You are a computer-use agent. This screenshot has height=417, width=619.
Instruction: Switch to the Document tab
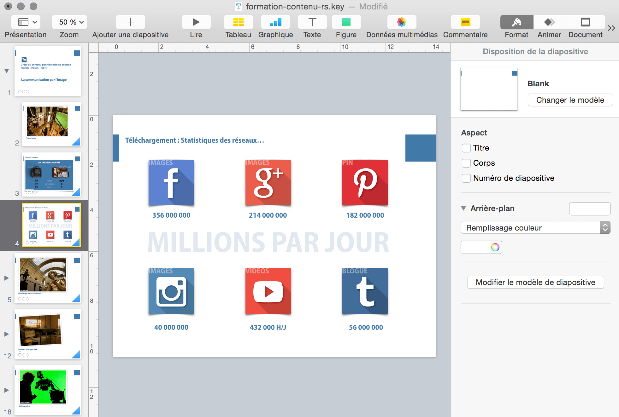pyautogui.click(x=585, y=22)
